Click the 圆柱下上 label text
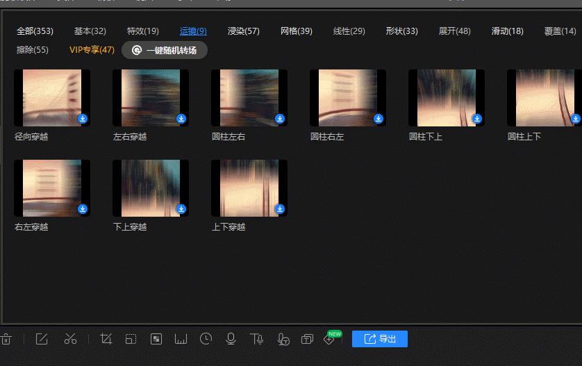This screenshot has width=582, height=366. [x=425, y=137]
